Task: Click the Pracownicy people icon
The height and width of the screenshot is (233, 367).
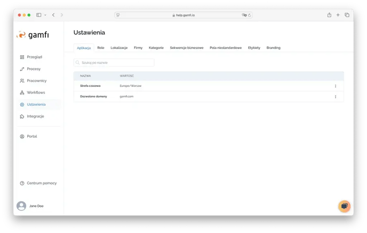Action: pyautogui.click(x=22, y=81)
